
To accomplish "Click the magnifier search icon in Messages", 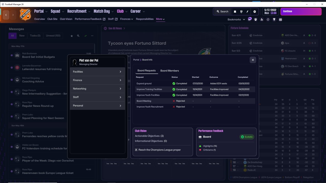I will click(x=78, y=36).
